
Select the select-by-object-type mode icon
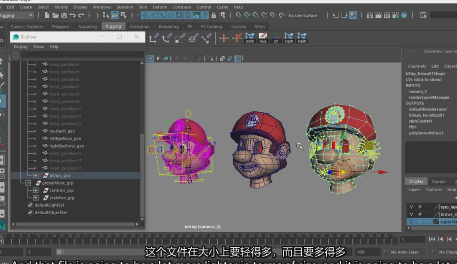coord(114,16)
